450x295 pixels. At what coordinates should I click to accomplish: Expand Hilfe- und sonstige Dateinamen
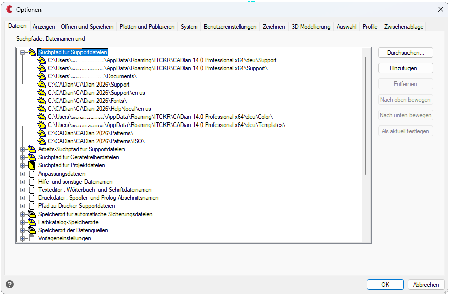(x=22, y=182)
